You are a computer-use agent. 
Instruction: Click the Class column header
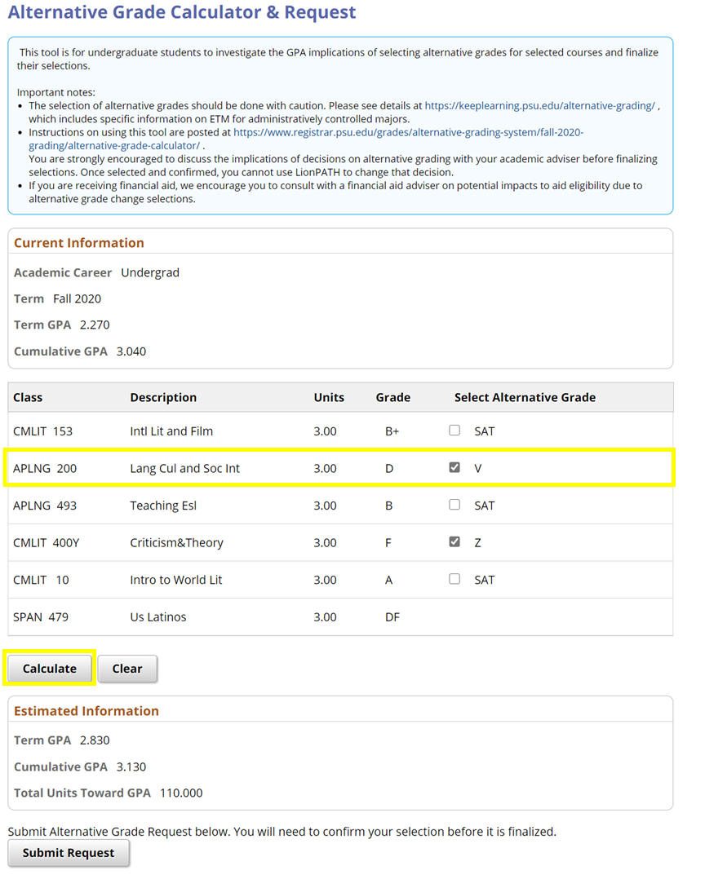tap(28, 398)
